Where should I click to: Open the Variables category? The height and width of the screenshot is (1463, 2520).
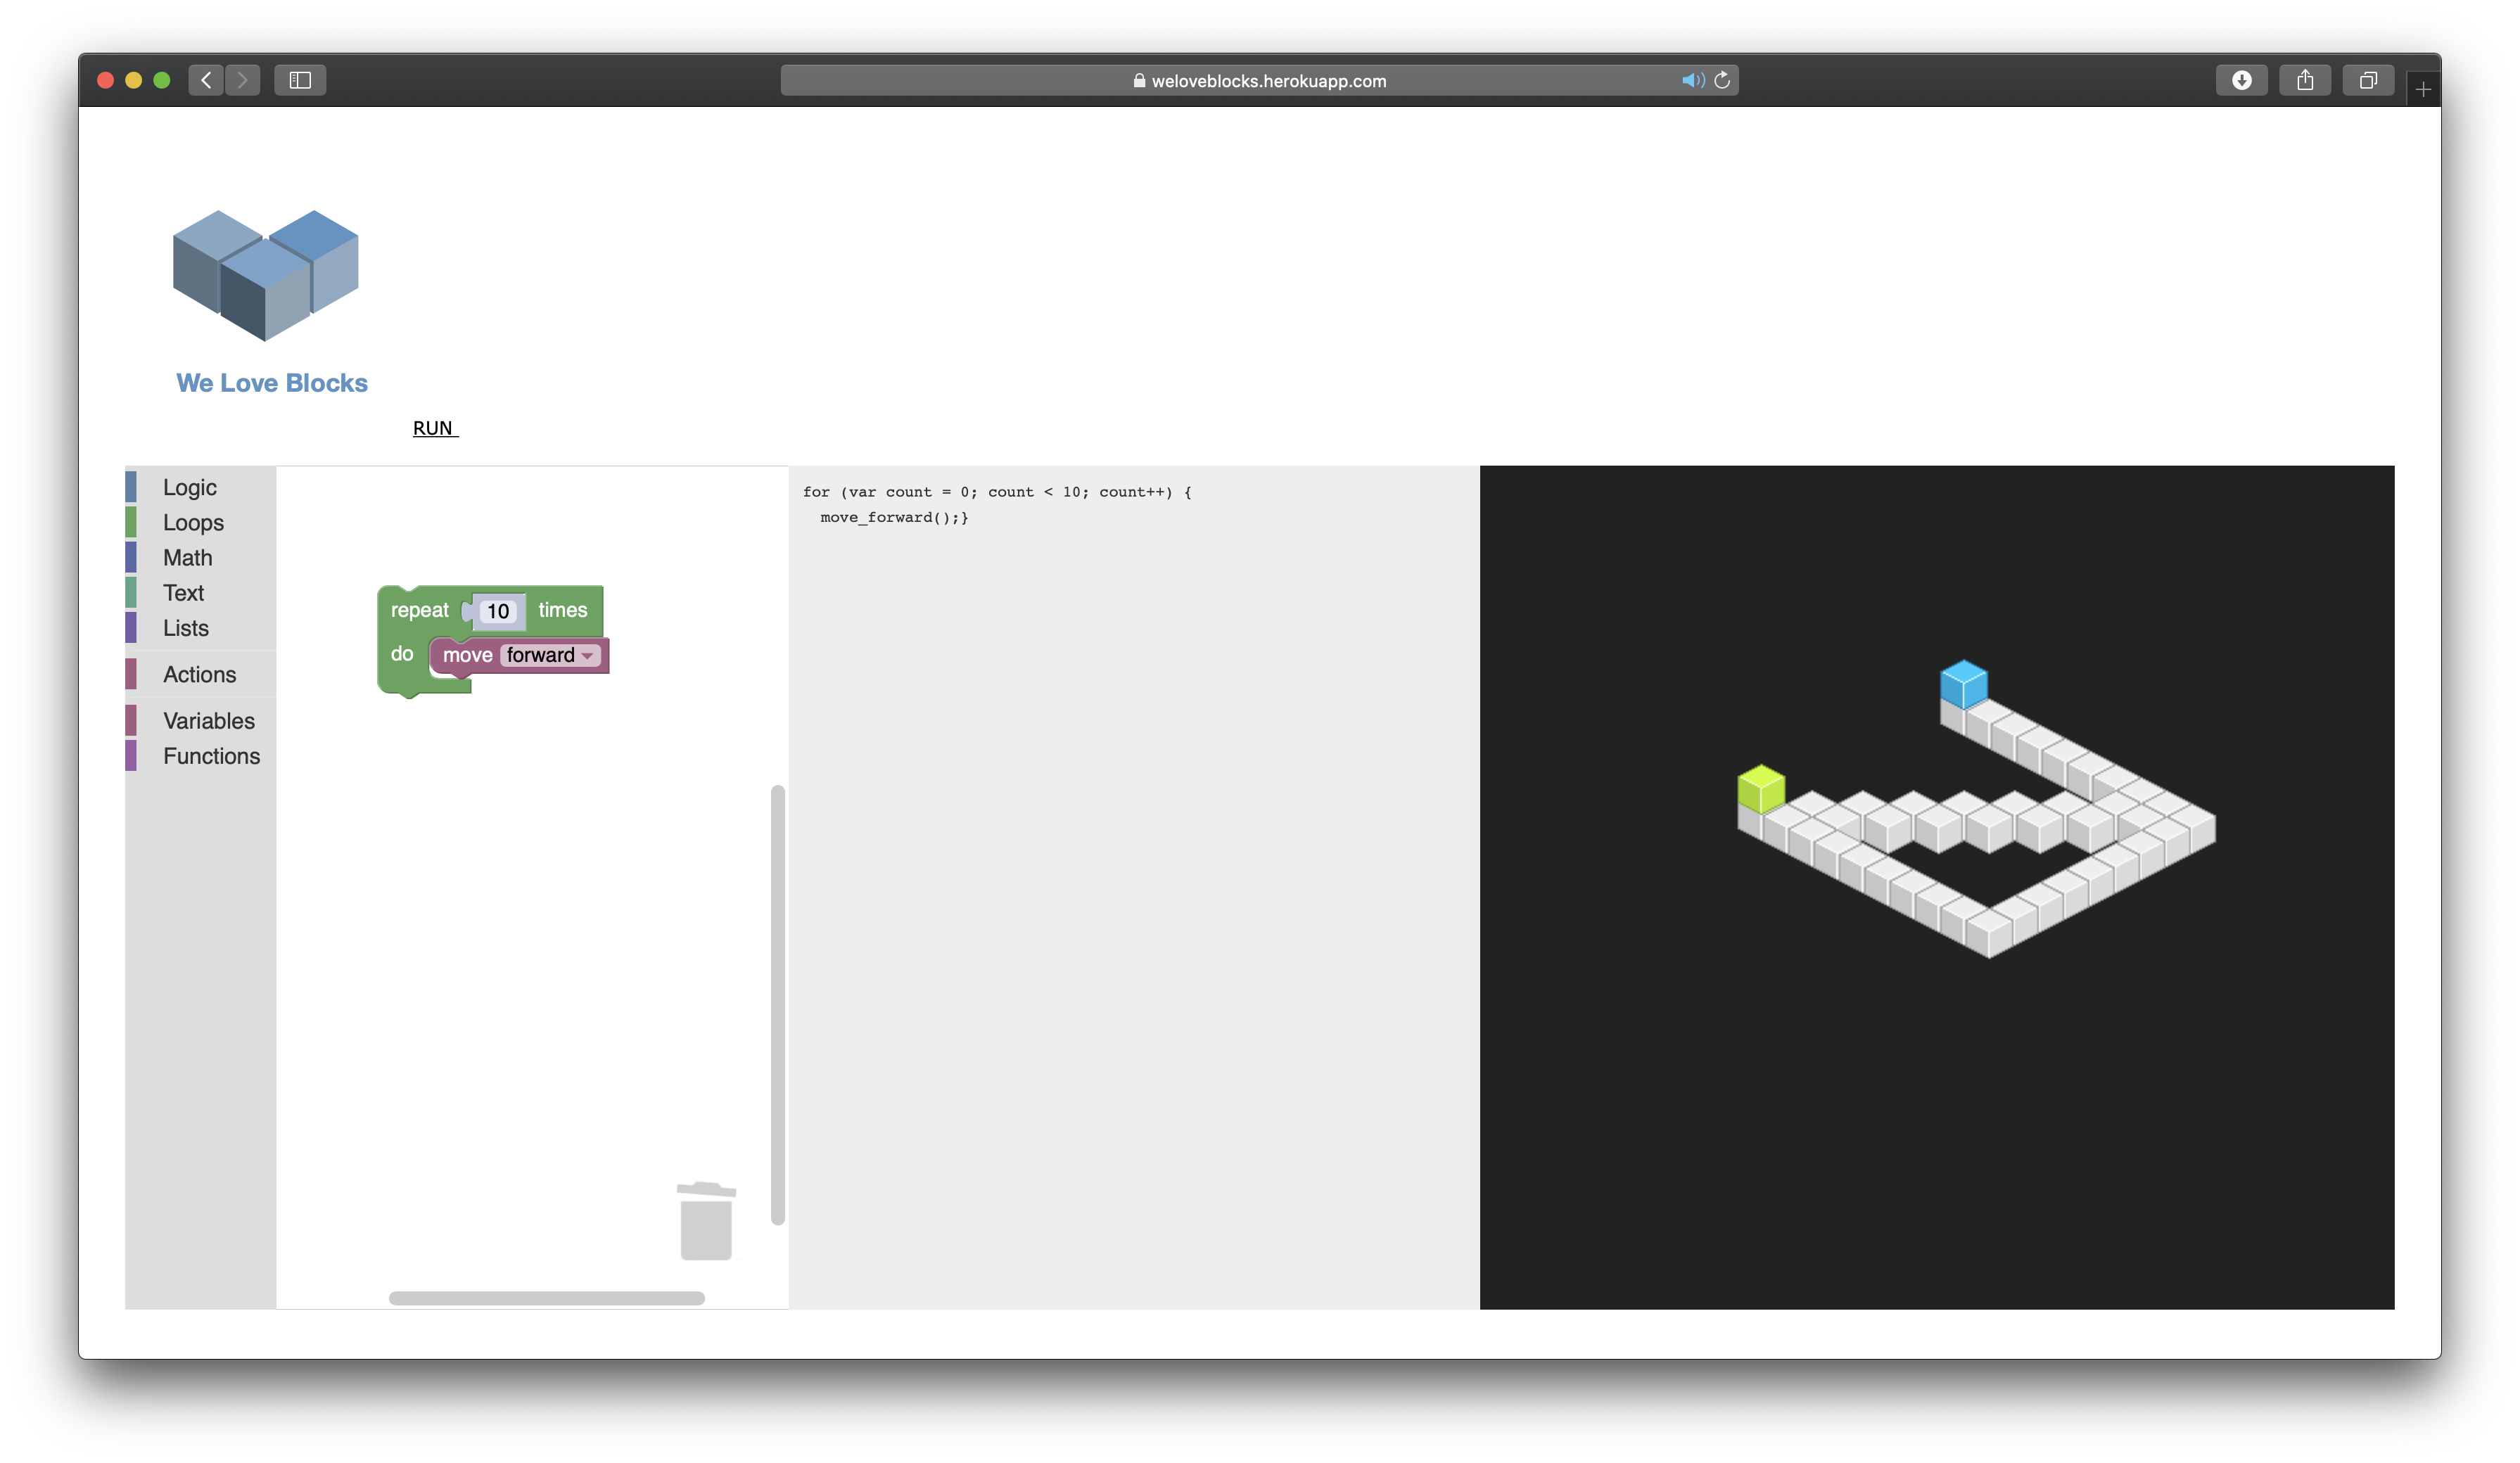tap(208, 720)
